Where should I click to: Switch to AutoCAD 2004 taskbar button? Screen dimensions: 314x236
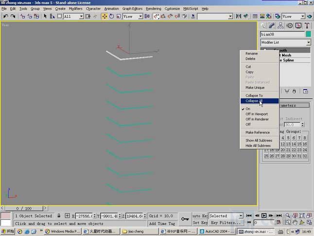click(x=217, y=232)
